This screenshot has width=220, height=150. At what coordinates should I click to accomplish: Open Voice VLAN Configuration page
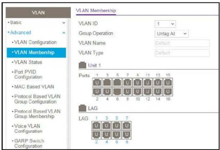[28, 129]
